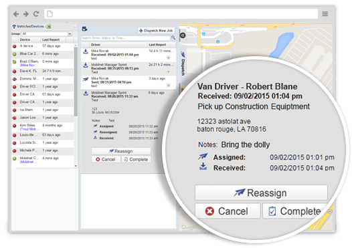The width and height of the screenshot is (352, 248).
Task: Click the green status dot for Blue Car 2
Action: (x=15, y=54)
